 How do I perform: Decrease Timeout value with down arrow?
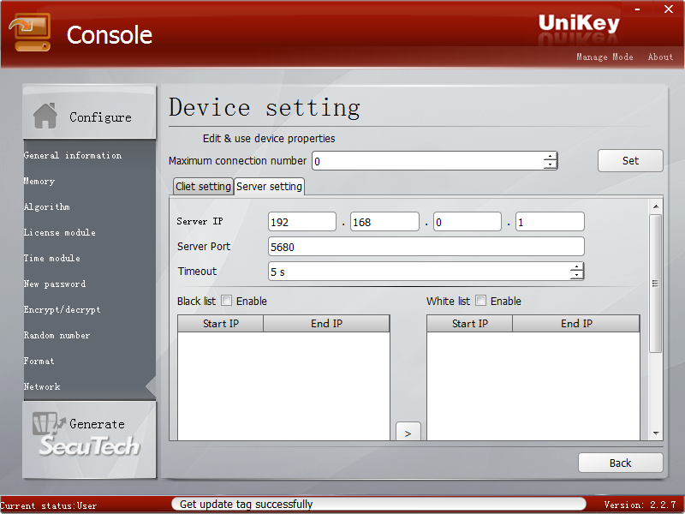tap(576, 275)
